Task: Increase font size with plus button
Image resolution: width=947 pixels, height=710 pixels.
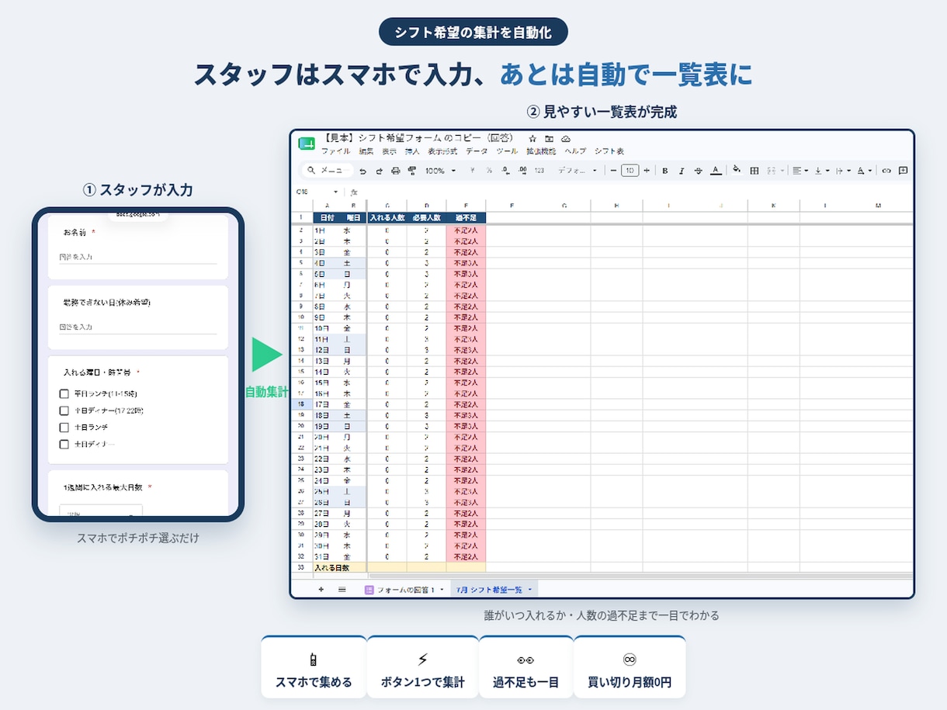Action: coord(647,171)
